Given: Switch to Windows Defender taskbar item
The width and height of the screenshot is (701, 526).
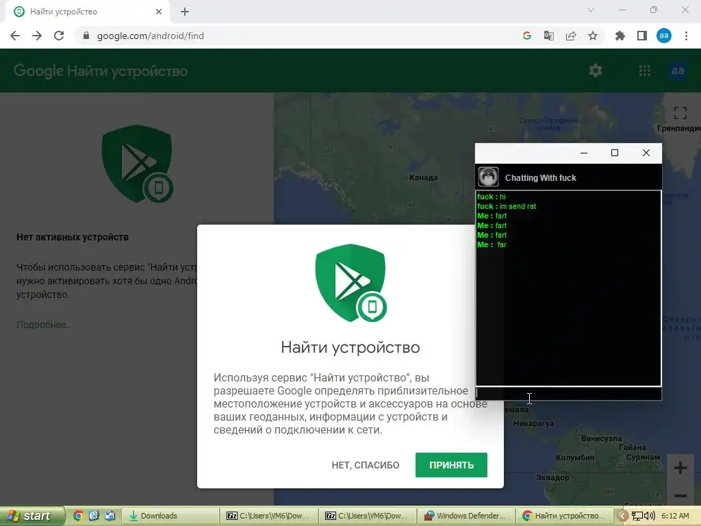Looking at the screenshot, I should click(466, 516).
